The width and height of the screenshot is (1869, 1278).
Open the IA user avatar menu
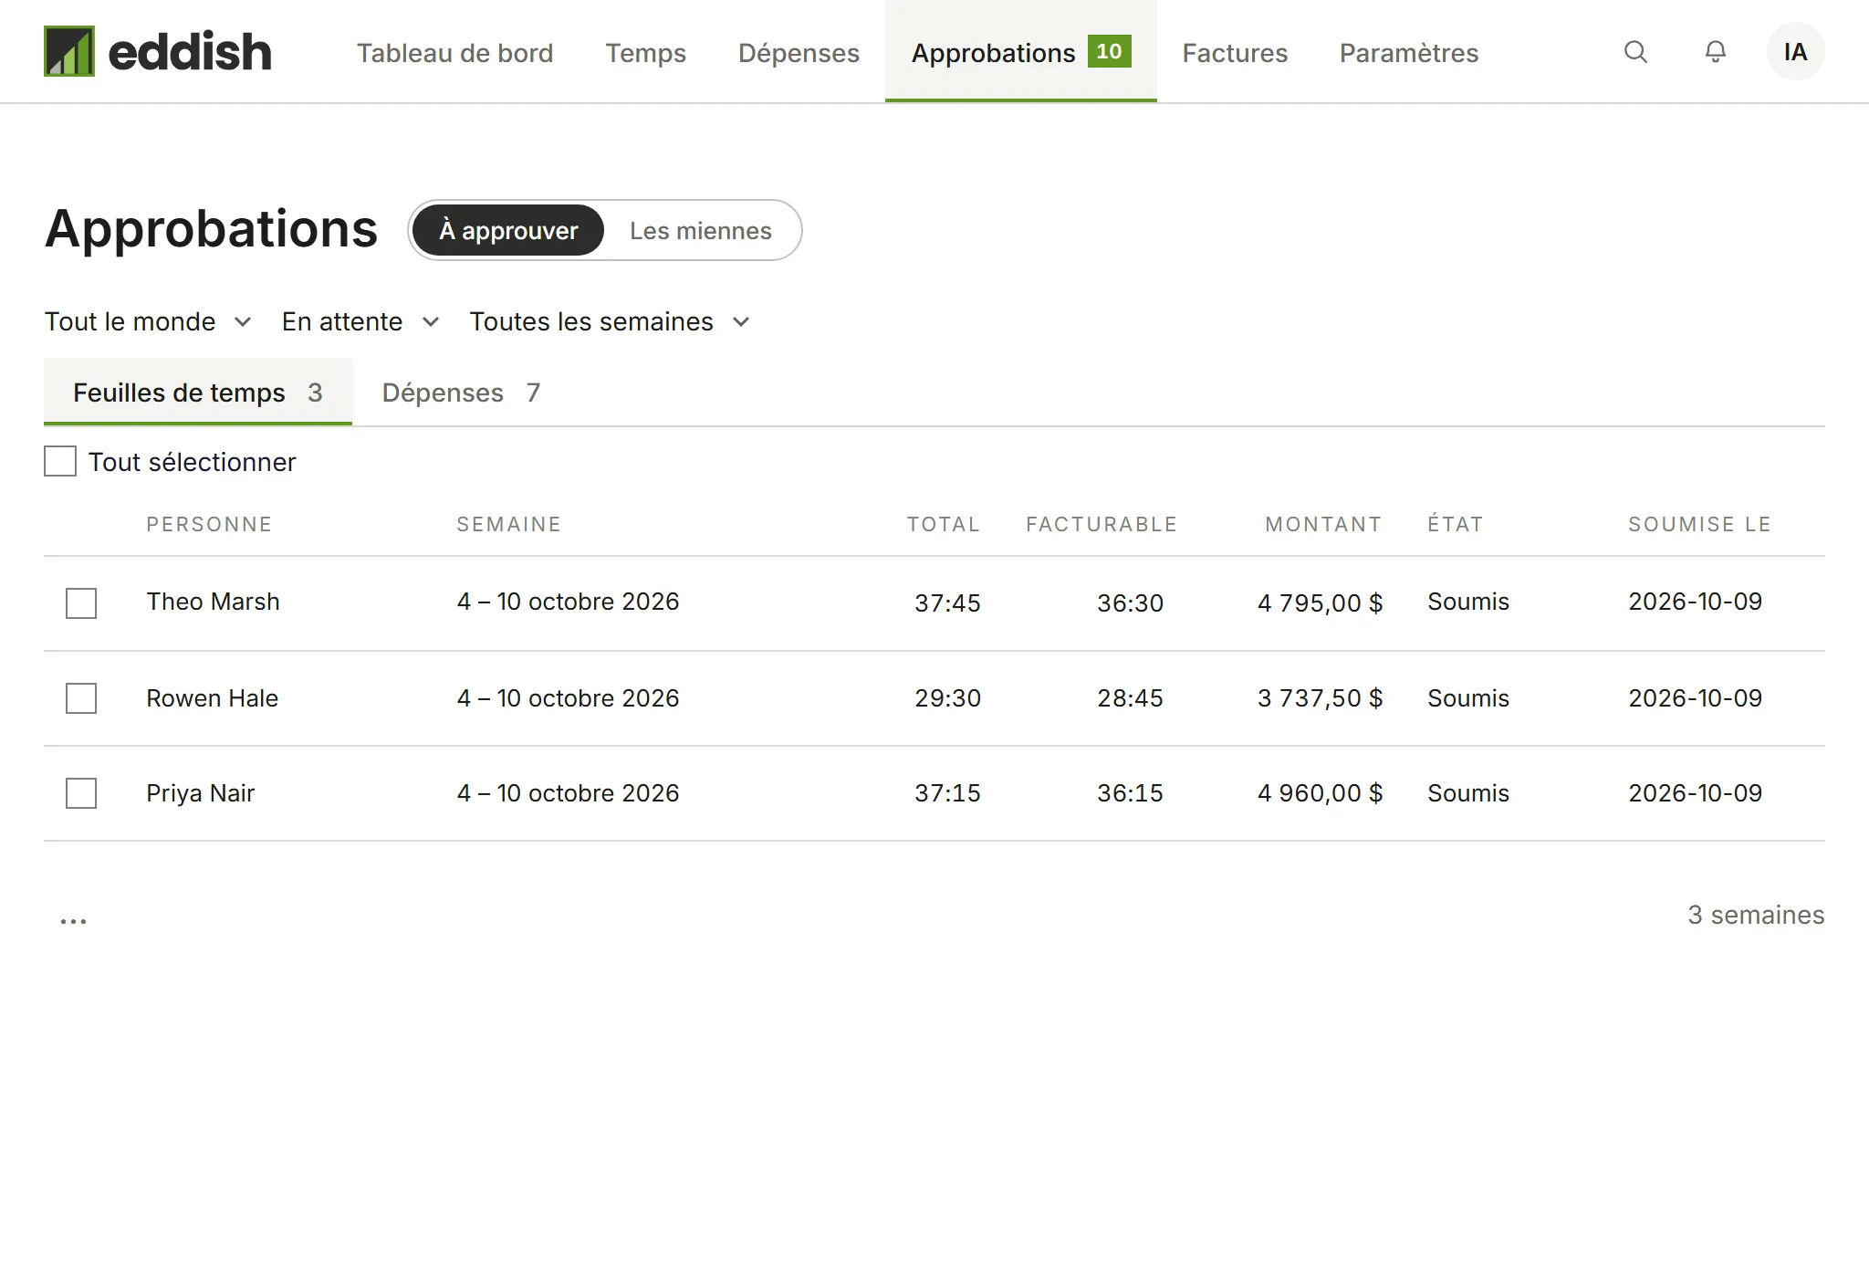[x=1795, y=52]
